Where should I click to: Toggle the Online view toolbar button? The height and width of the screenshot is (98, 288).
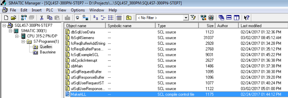point(85,18)
